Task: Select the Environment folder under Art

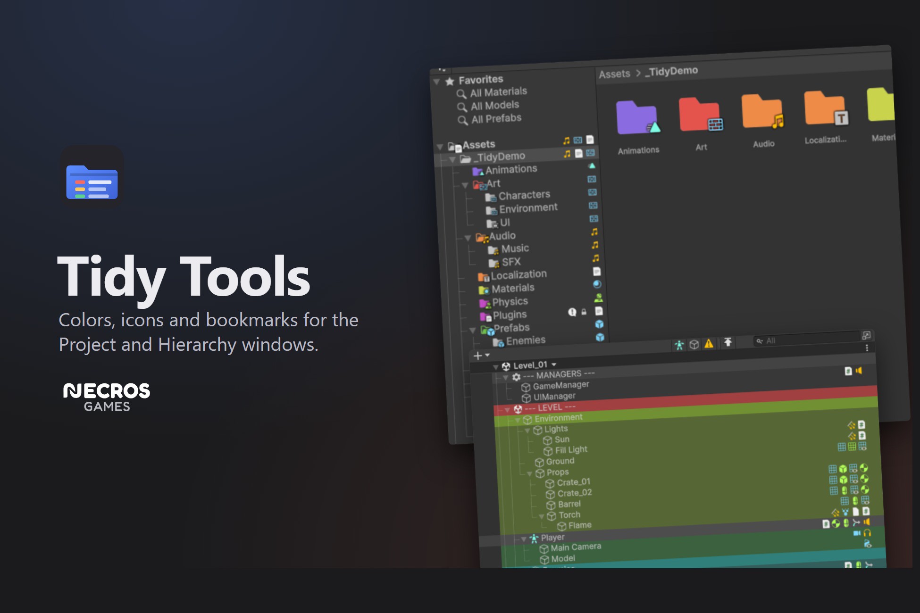Action: point(528,208)
